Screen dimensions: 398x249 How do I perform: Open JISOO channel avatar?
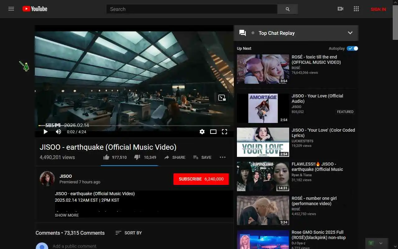[47, 179]
